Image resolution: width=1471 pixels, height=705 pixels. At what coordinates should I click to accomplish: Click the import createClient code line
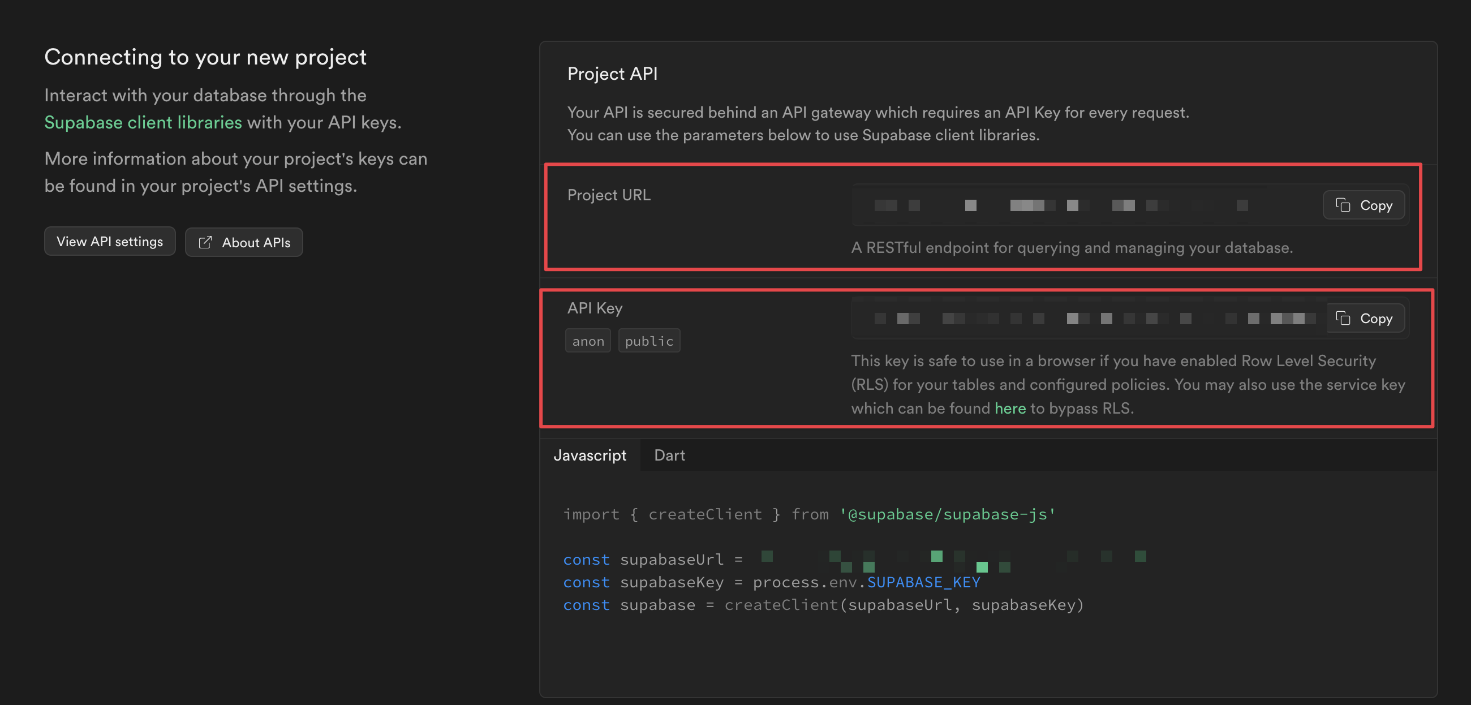tap(809, 514)
